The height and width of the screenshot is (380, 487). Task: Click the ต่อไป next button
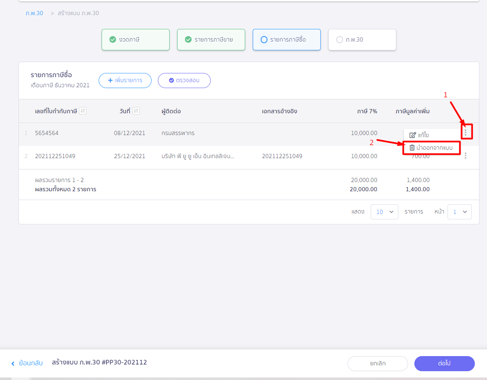pyautogui.click(x=444, y=364)
